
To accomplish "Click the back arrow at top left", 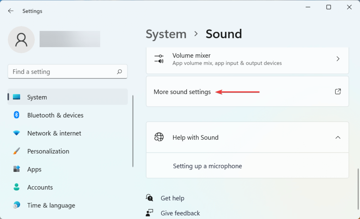I will point(11,11).
